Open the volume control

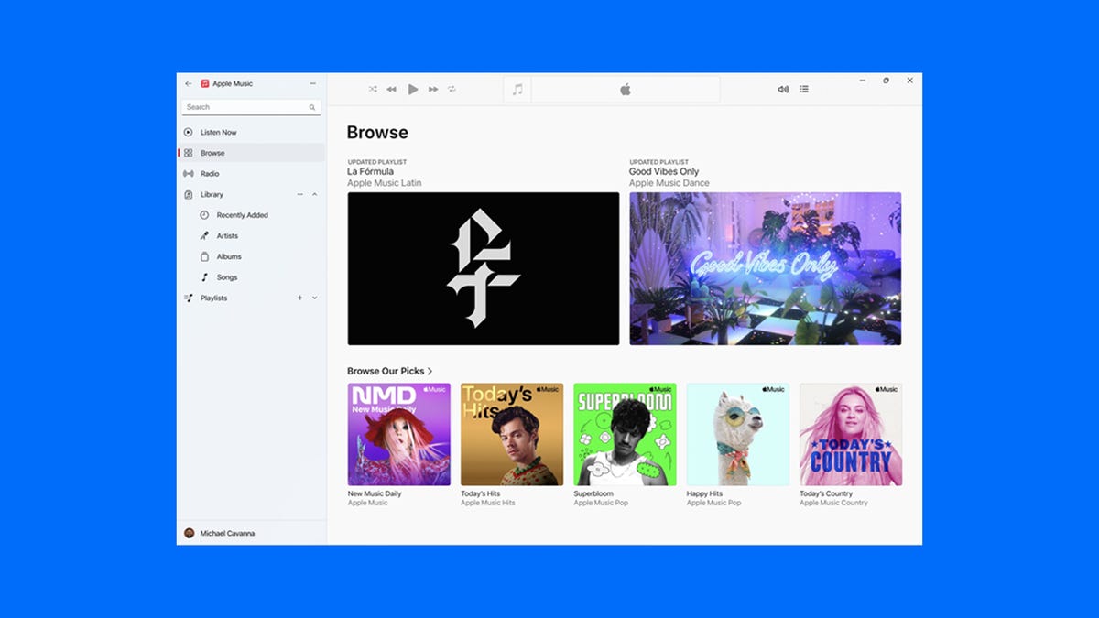(x=783, y=89)
